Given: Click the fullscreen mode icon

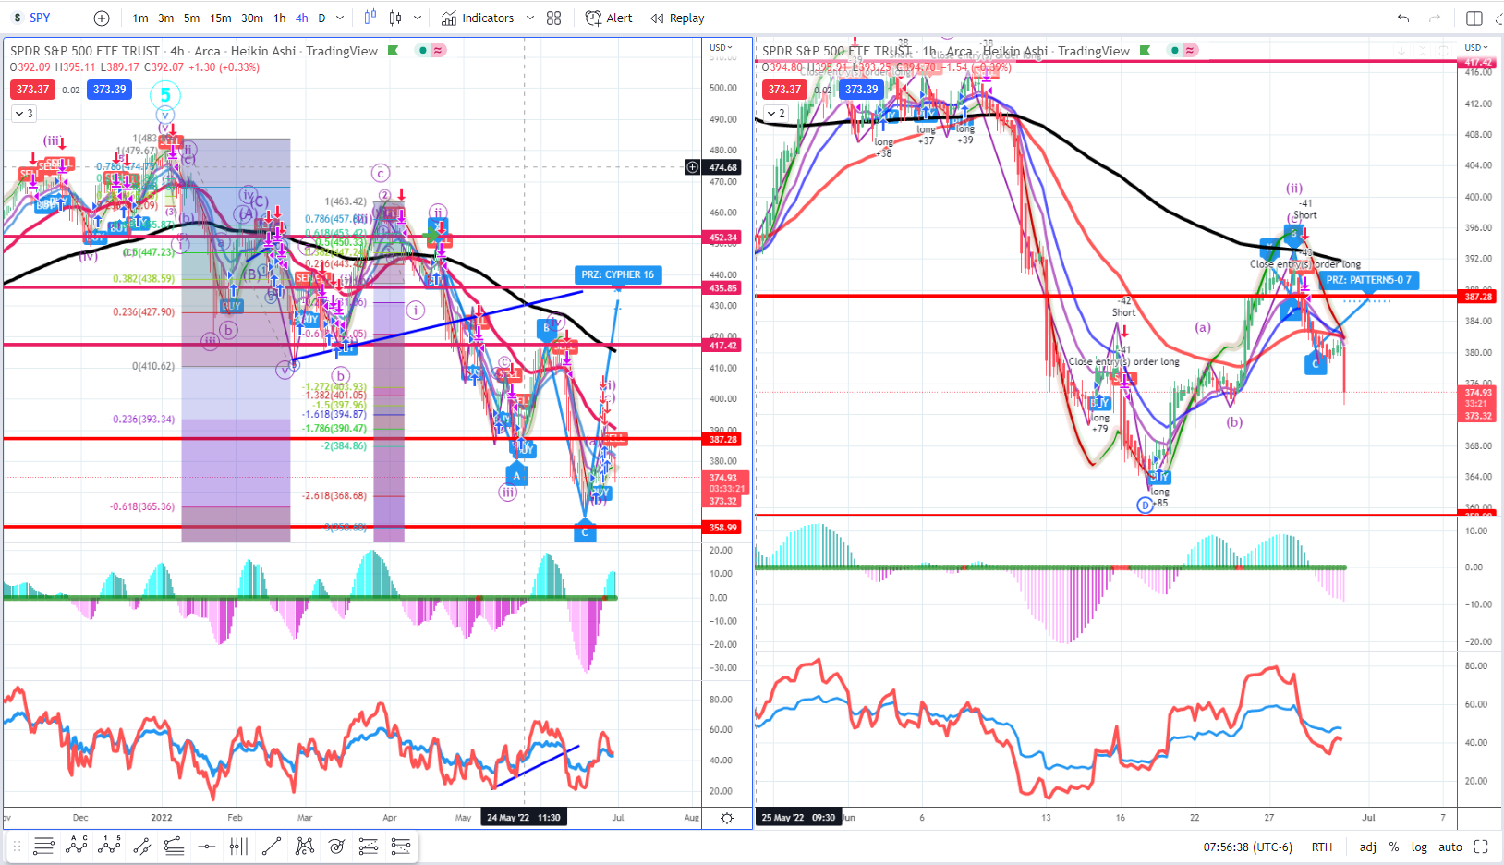Looking at the screenshot, I should [1481, 847].
